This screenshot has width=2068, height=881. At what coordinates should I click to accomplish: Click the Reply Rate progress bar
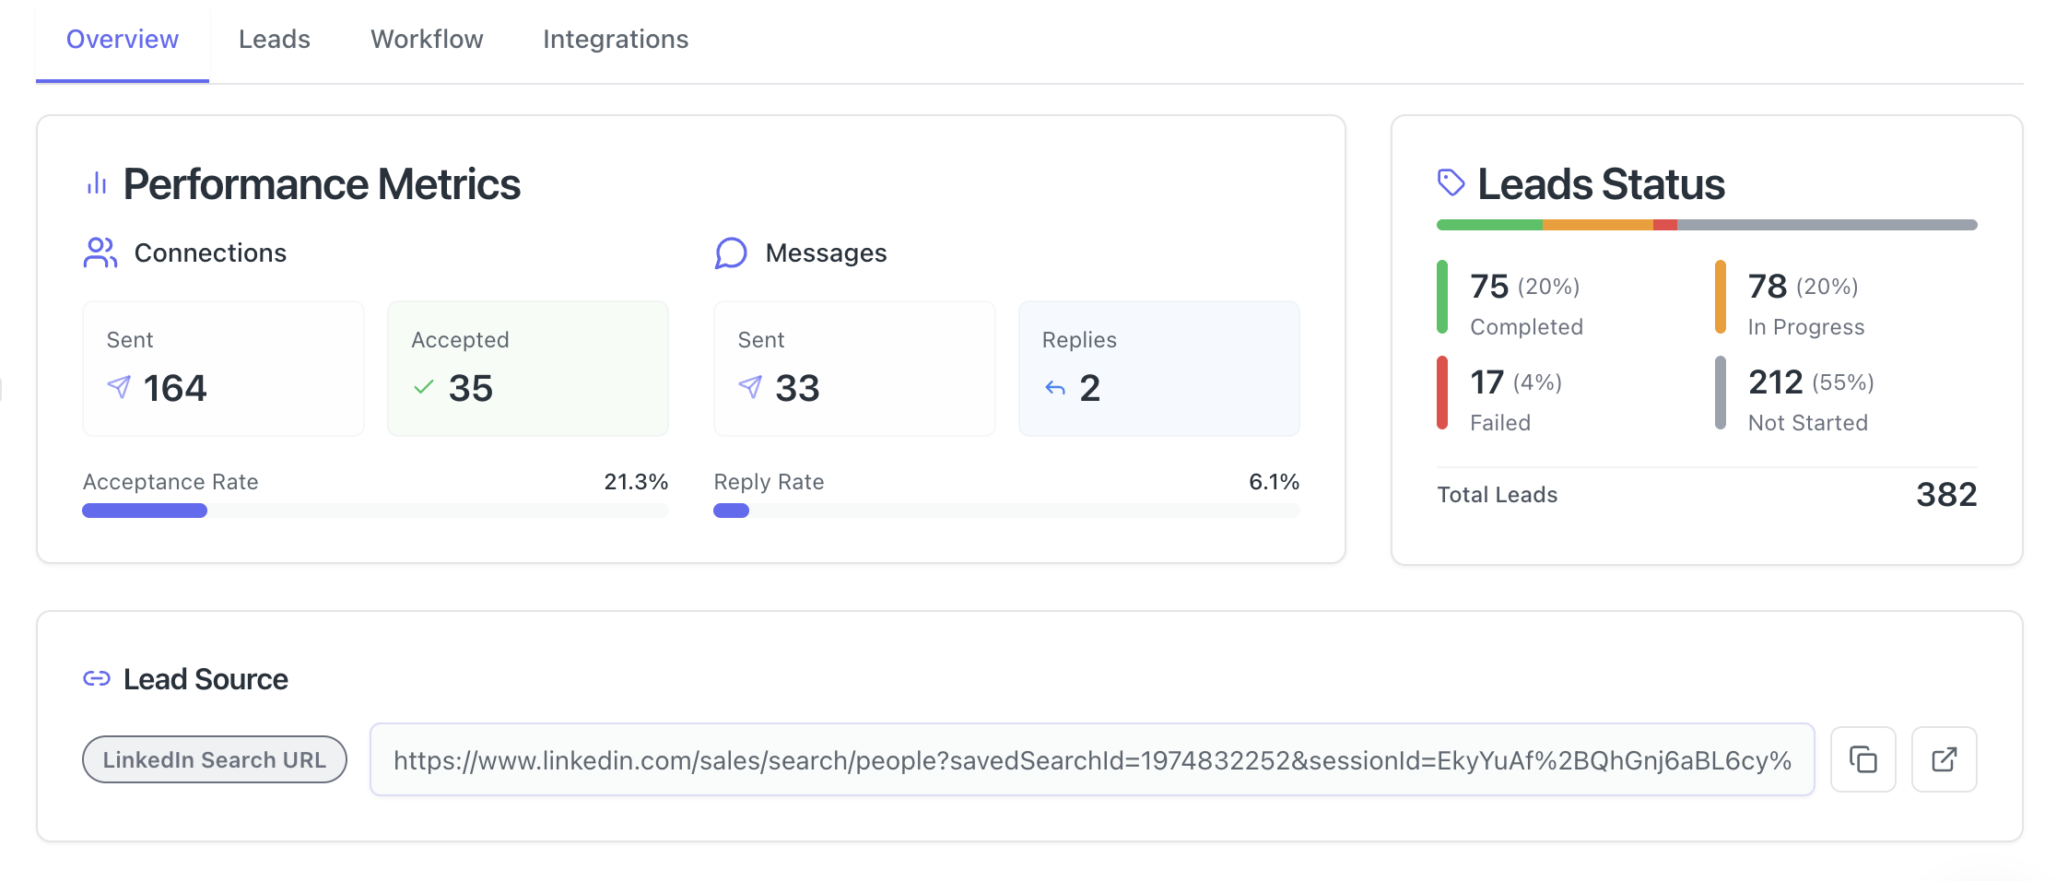(1006, 511)
